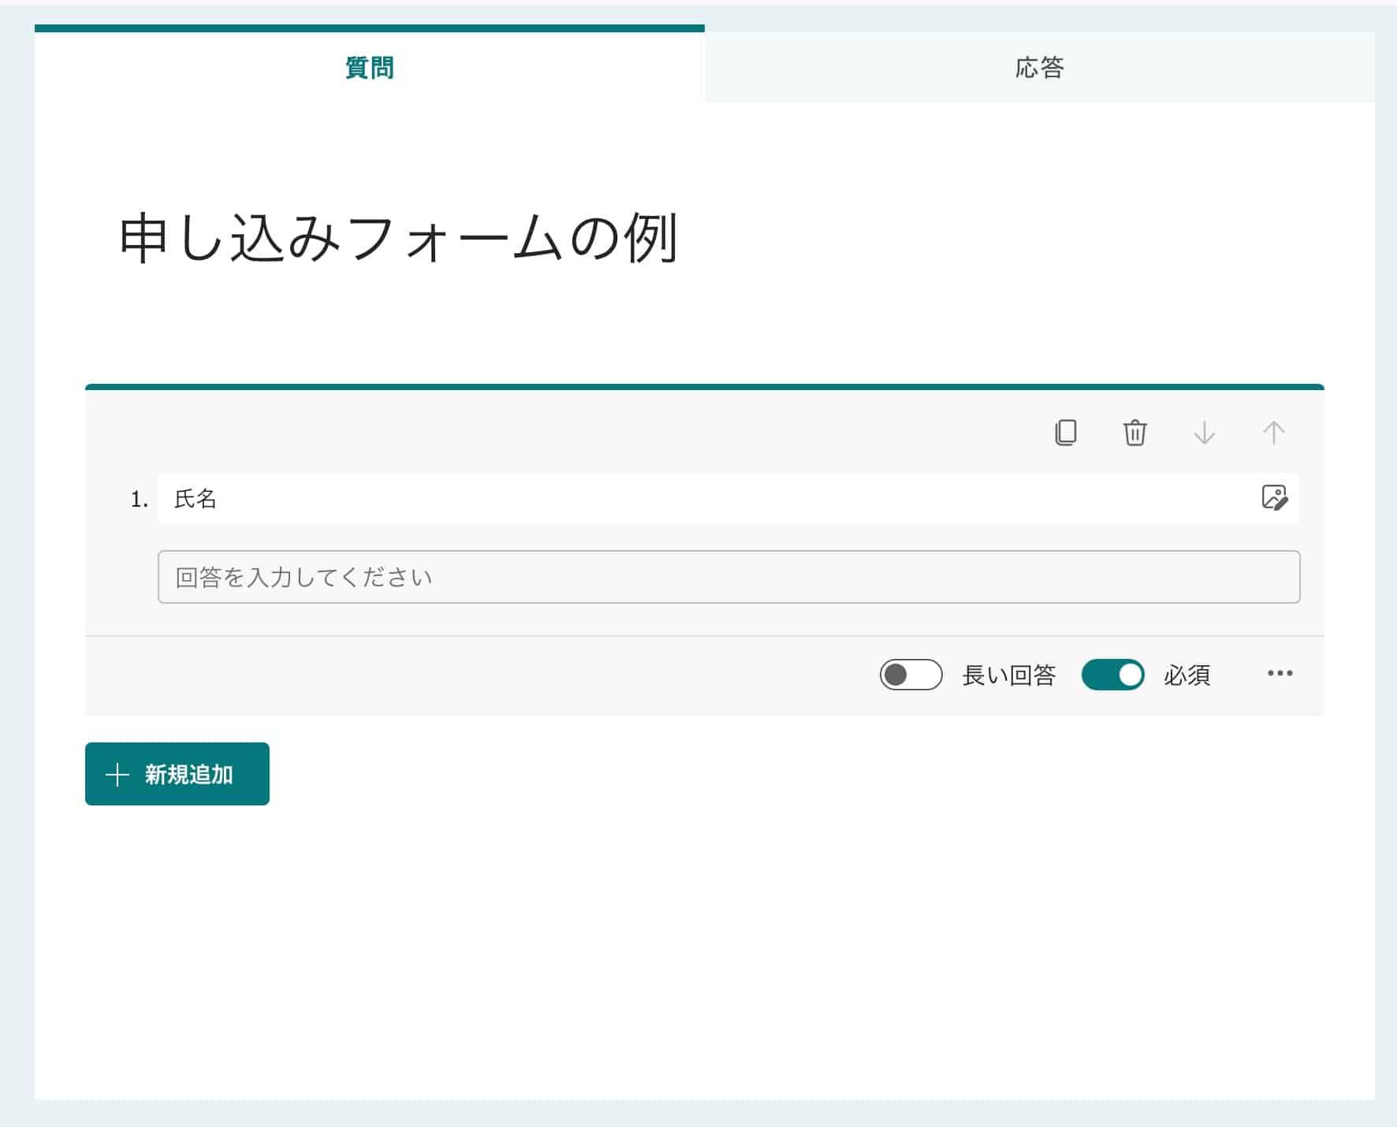Duplicate the 氏名 question using the copy icon
This screenshot has height=1127, width=1397.
[1066, 432]
